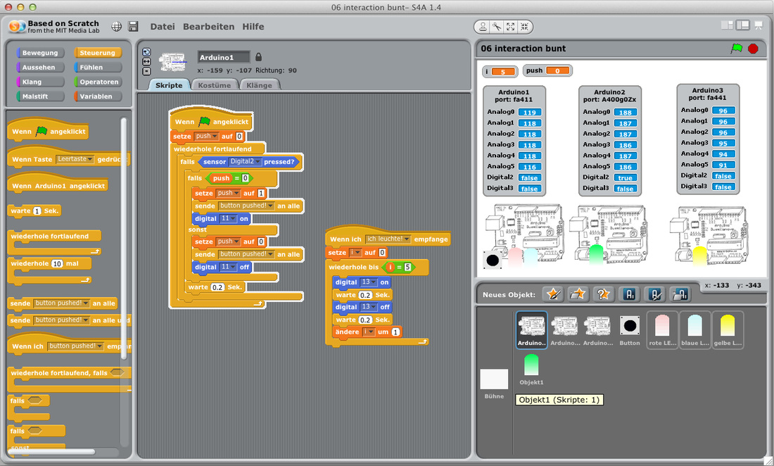Switch to presentation mode icon
Image resolution: width=774 pixels, height=466 pixels.
click(x=759, y=26)
